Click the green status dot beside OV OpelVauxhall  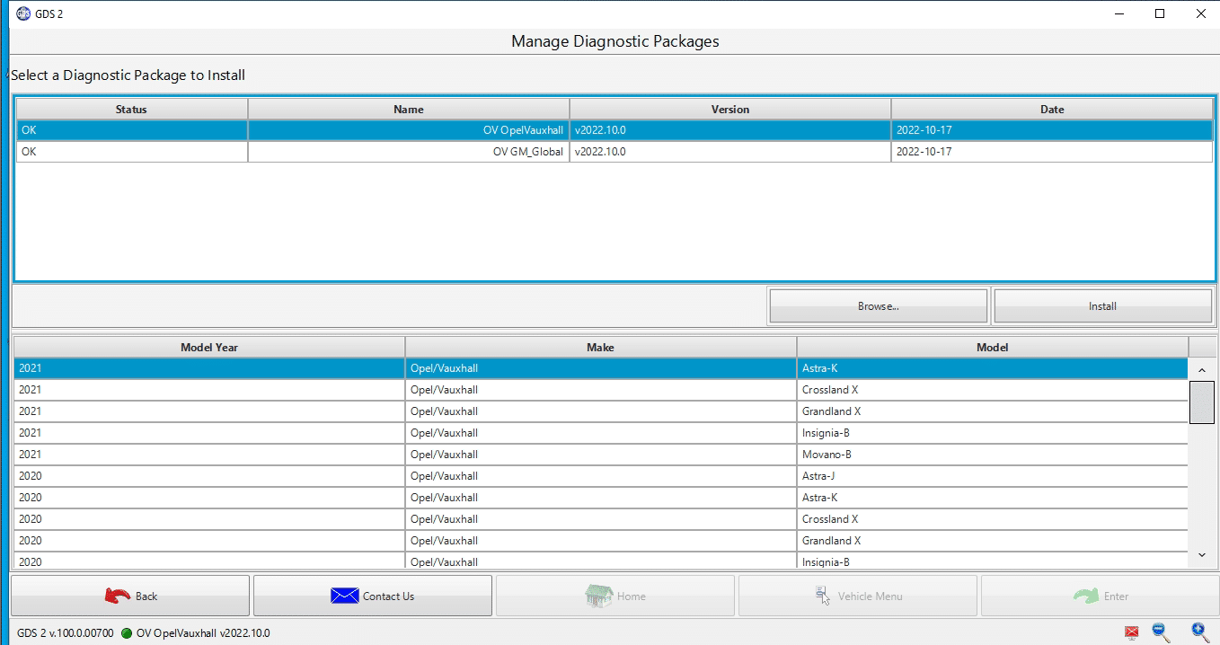pos(127,633)
